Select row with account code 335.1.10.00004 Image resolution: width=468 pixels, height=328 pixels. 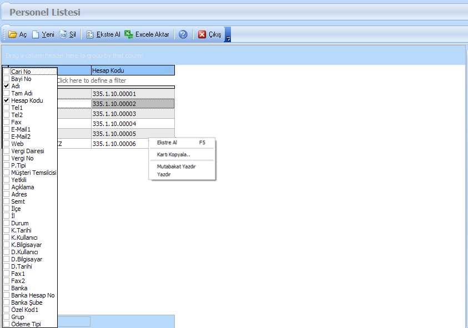(132, 124)
